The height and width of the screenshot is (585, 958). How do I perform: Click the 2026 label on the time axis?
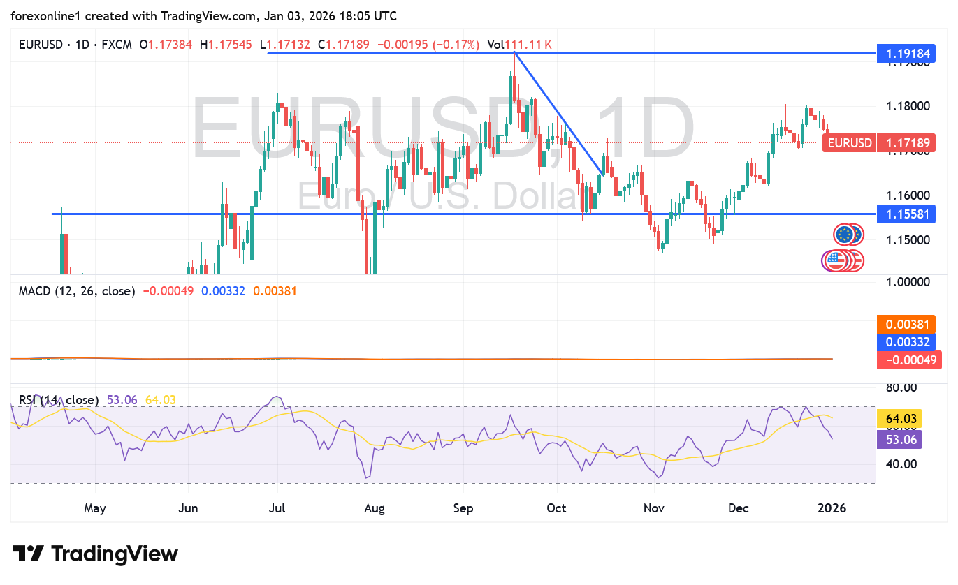point(832,508)
